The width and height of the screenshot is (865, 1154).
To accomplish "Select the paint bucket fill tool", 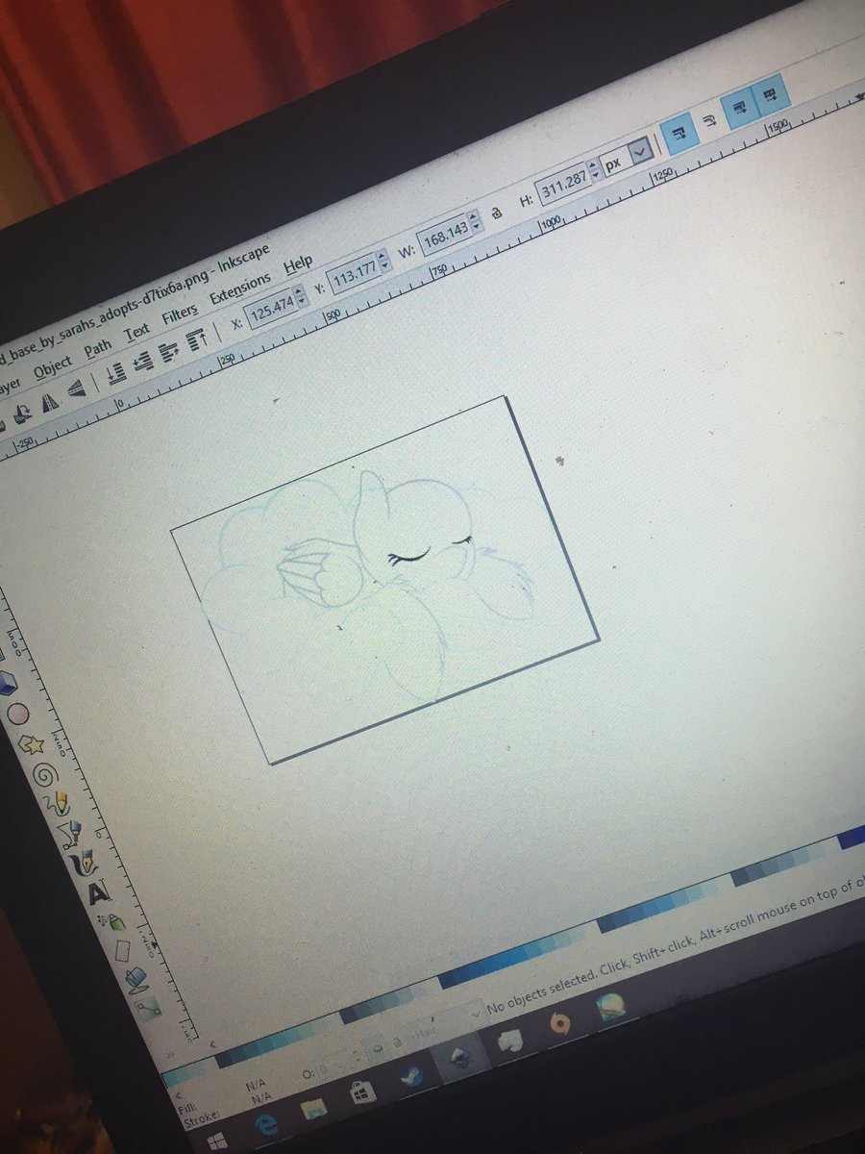I will (x=136, y=979).
